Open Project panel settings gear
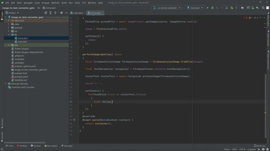The width and height of the screenshot is (270, 151). pos(62,13)
